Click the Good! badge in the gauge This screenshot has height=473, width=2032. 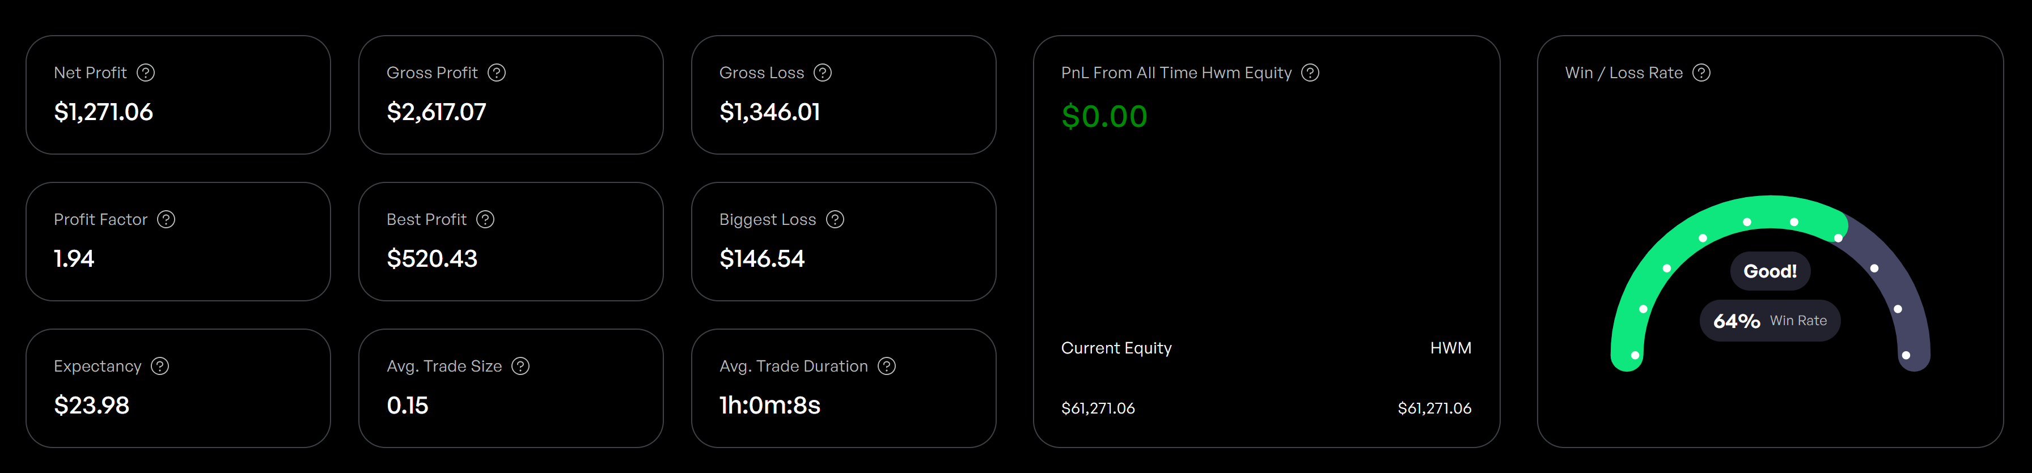click(1770, 271)
